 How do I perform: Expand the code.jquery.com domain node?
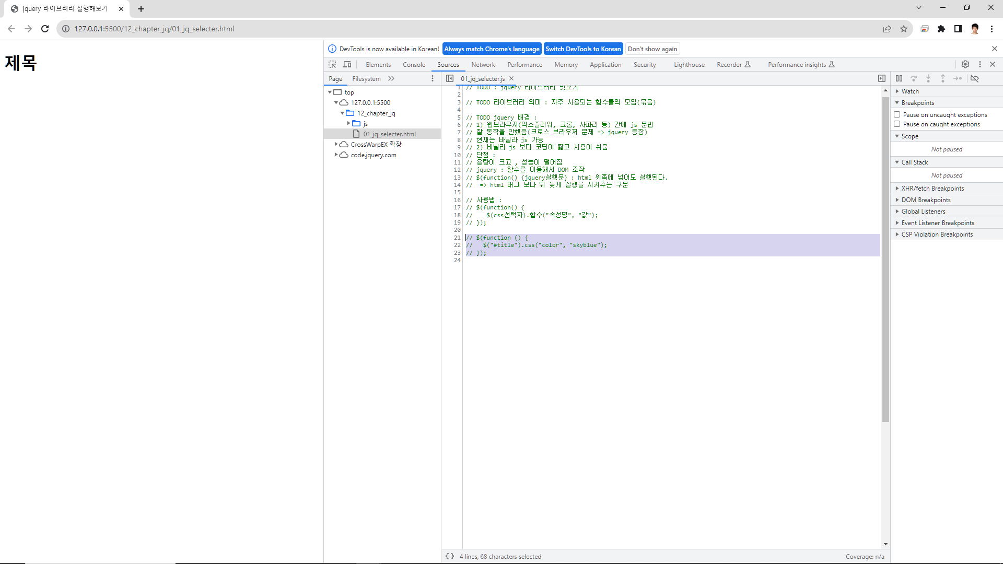tap(336, 155)
